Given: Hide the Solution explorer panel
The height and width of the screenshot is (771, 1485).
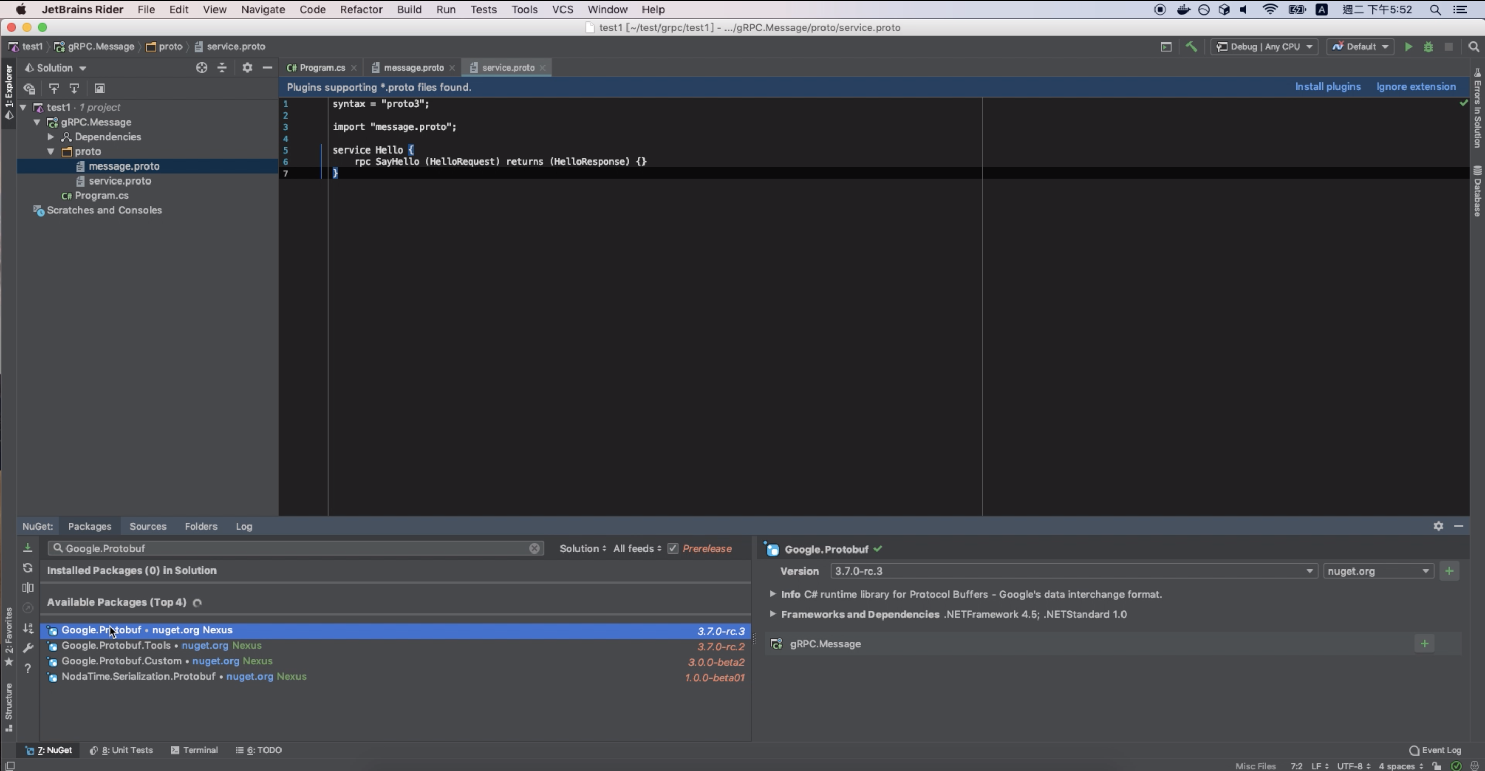Looking at the screenshot, I should (268, 68).
